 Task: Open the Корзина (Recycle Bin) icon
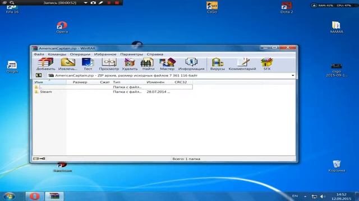coord(337,166)
